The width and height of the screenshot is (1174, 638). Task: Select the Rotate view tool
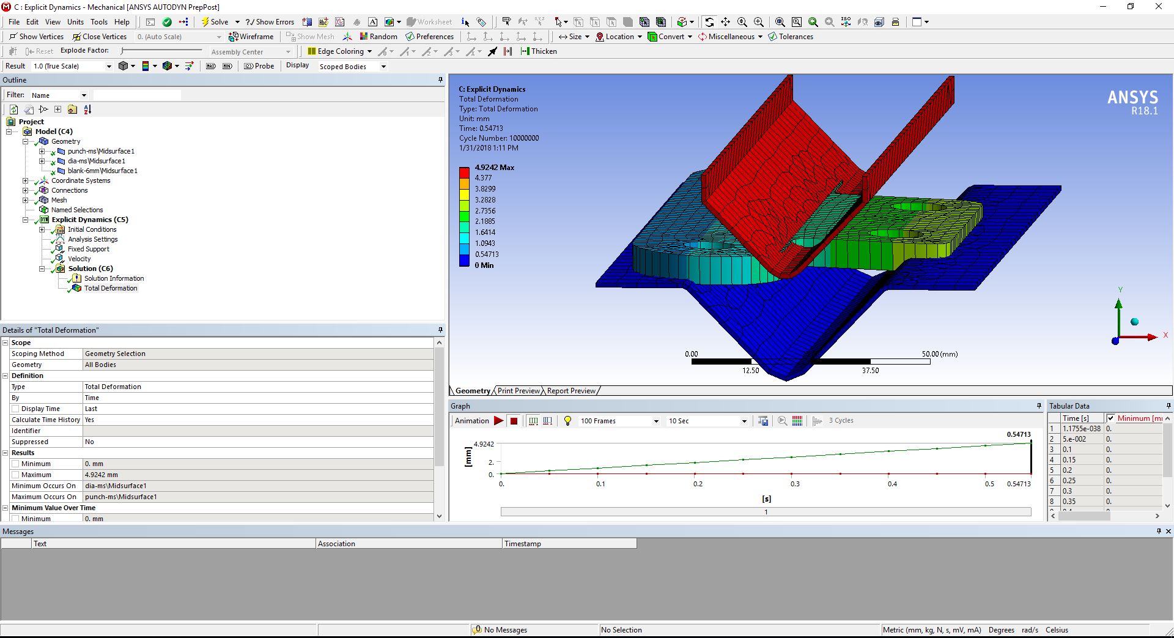pos(709,22)
